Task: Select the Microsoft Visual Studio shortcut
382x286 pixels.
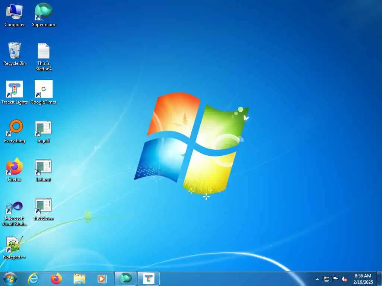Action: [x=15, y=213]
